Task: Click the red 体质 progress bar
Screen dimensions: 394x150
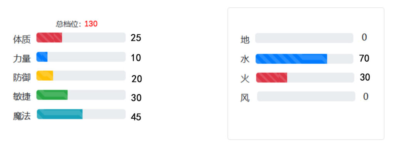Action: (x=81, y=37)
